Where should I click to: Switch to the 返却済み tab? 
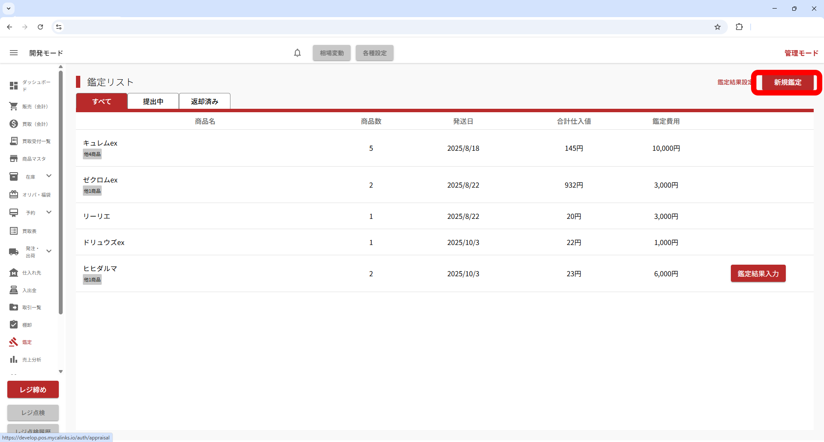tap(205, 102)
